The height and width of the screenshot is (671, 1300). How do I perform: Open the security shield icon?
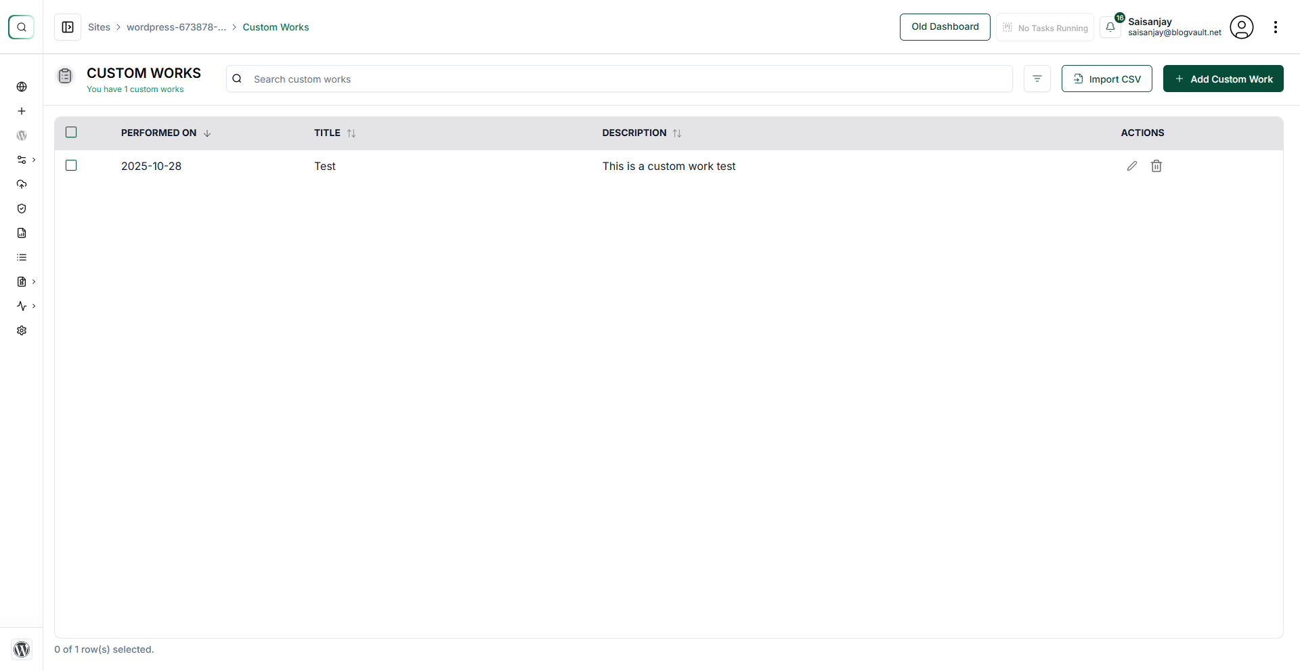coord(22,209)
